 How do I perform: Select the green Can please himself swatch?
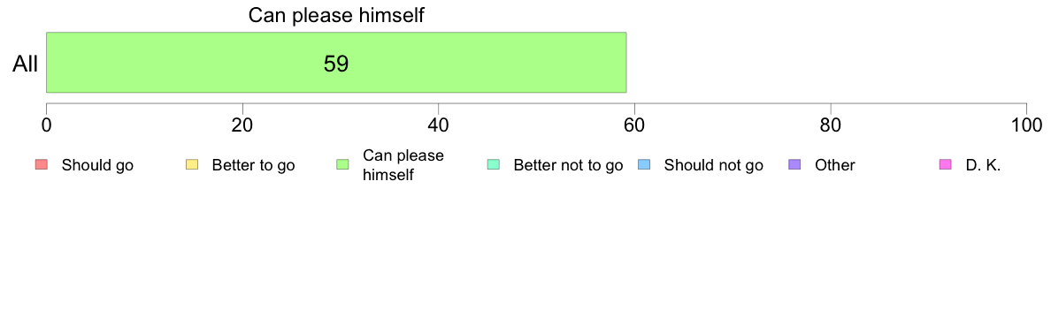(x=341, y=165)
